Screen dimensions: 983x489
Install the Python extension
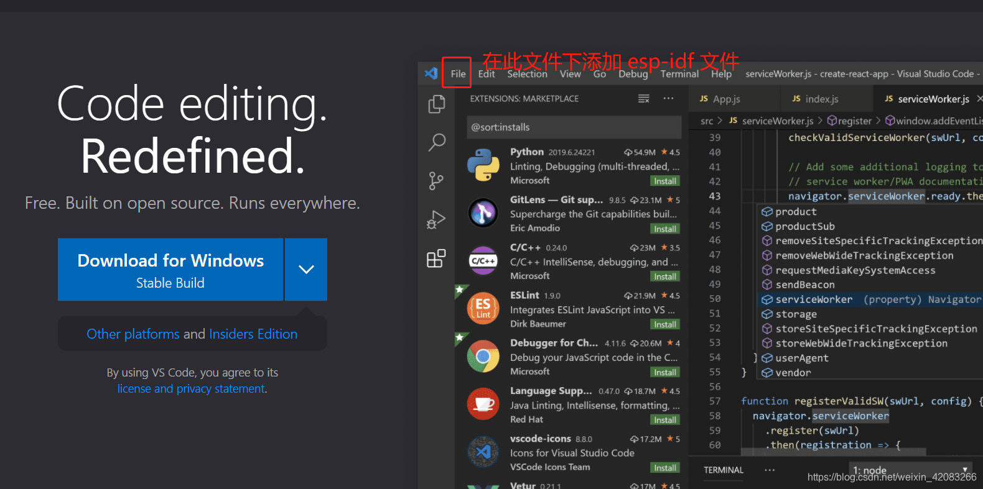click(665, 181)
